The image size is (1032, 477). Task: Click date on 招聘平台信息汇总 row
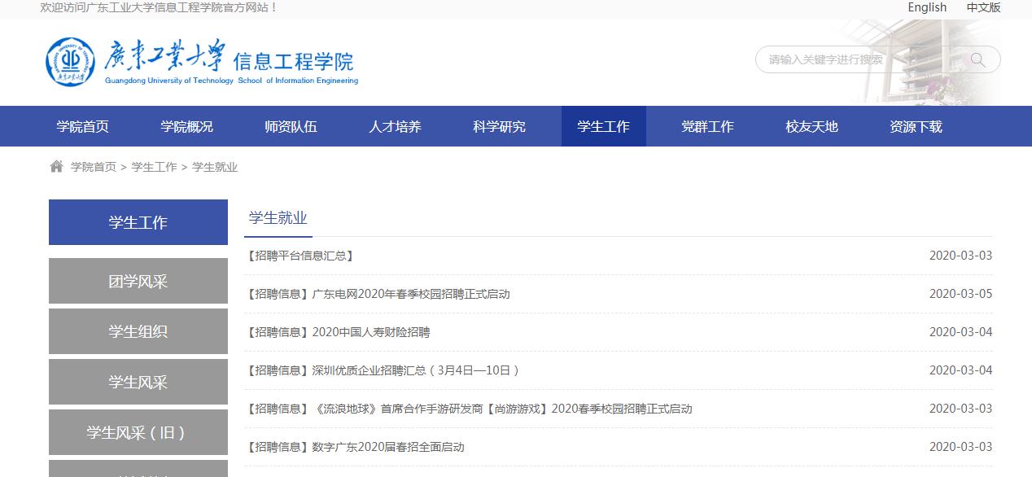[x=960, y=256]
